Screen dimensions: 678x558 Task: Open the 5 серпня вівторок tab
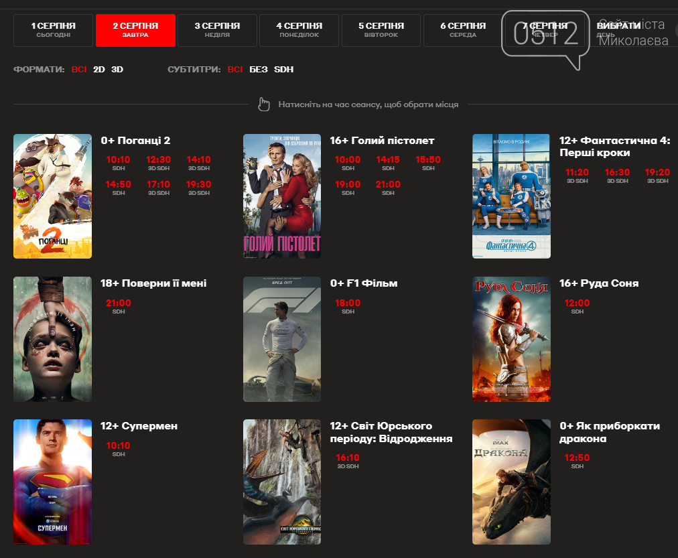click(381, 30)
